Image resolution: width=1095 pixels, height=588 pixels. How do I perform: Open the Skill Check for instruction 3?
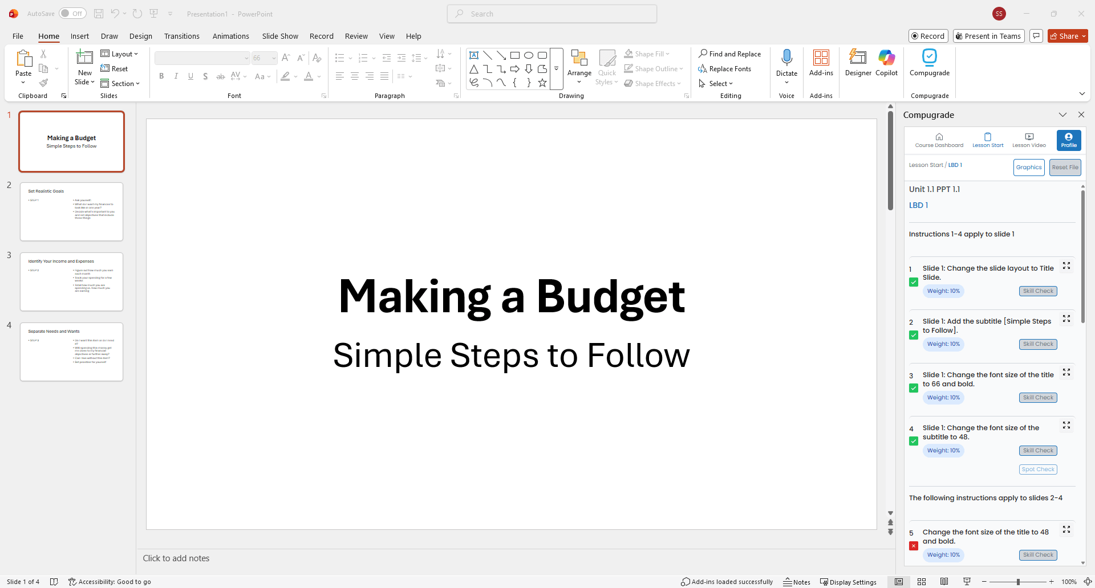(x=1037, y=397)
